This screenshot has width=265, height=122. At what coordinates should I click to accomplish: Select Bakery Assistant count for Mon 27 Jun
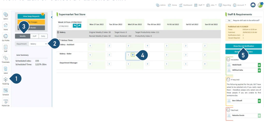(90, 46)
